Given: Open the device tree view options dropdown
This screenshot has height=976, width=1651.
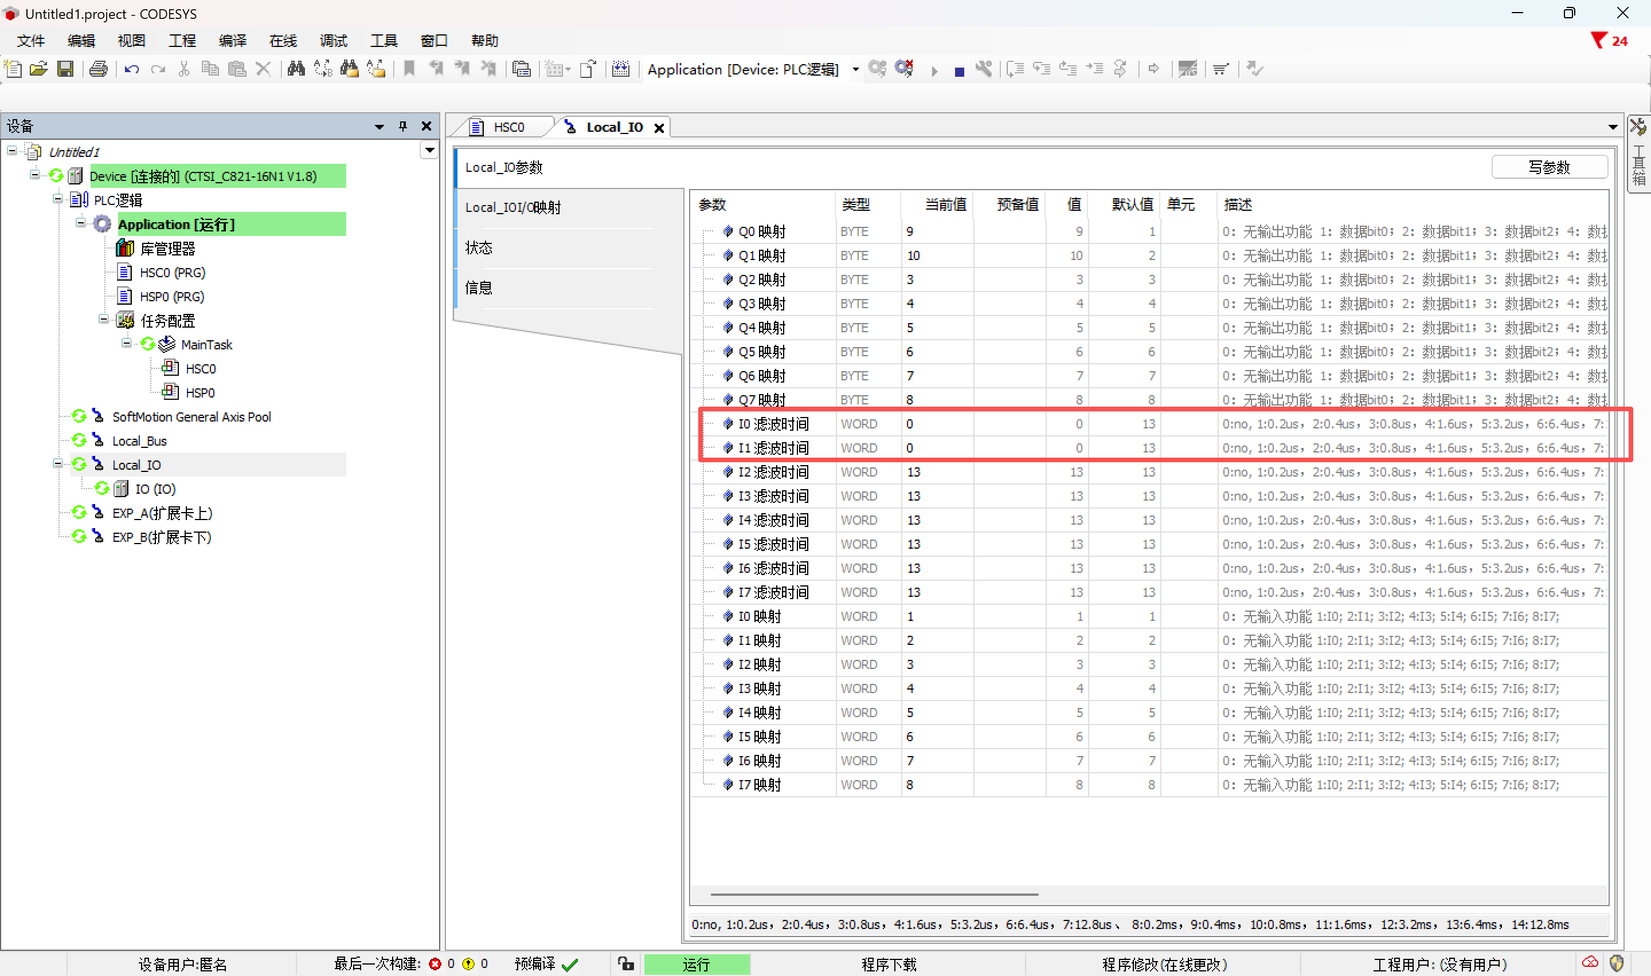Looking at the screenshot, I should click(429, 151).
